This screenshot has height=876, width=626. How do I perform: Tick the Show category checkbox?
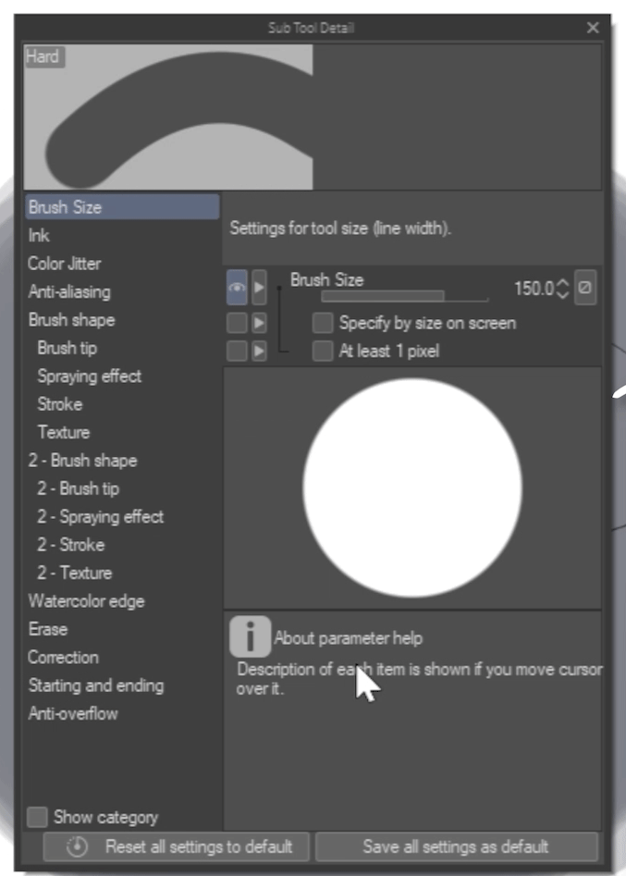37,817
